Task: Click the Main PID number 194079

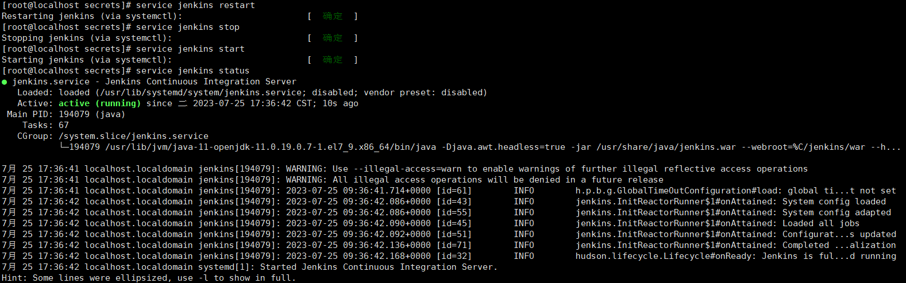Action: (x=74, y=114)
